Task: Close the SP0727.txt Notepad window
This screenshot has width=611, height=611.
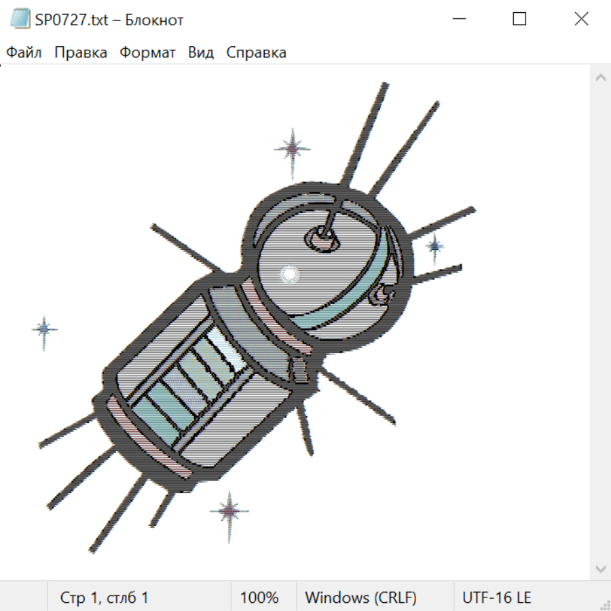Action: click(581, 19)
